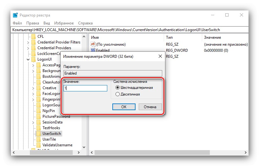259x166 pixels.
Task: Expand the FaceLogon node
Action: tap(33, 94)
